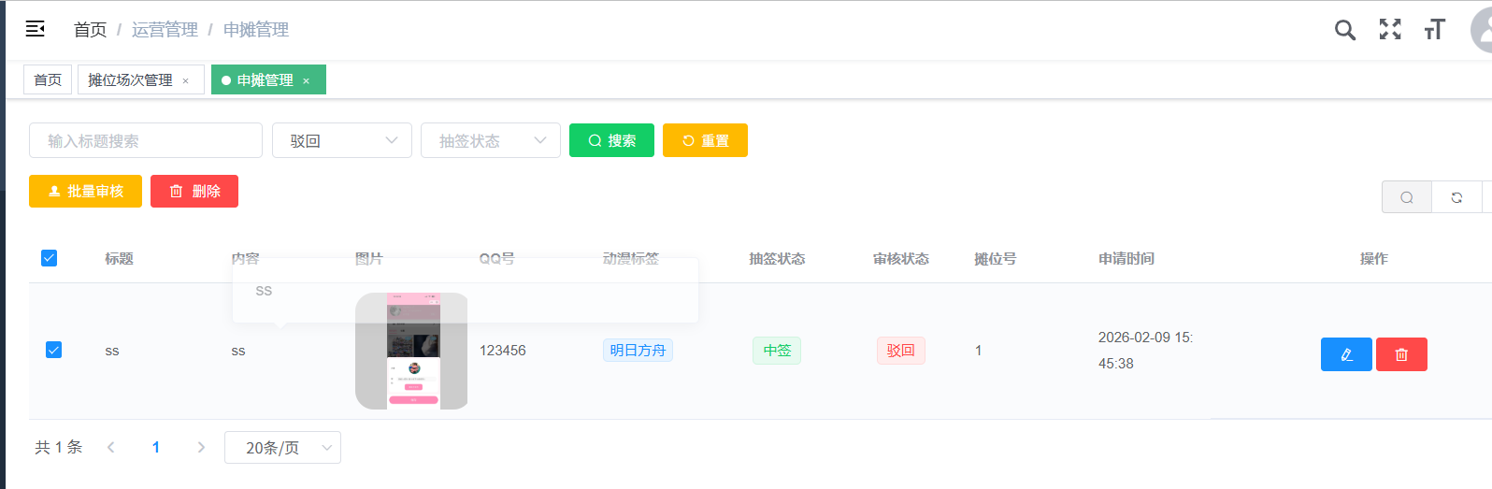Click the green 搜索 button

pos(611,140)
